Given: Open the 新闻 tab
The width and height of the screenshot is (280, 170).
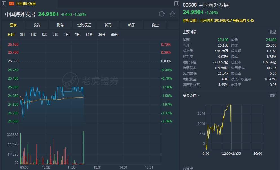Looking at the screenshot, I should pos(108,25).
